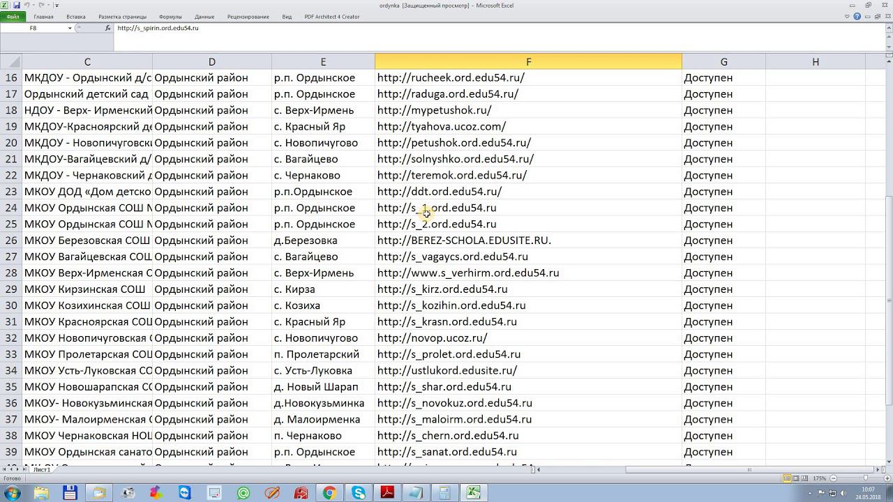Click the Insert Function fx button
Image resolution: width=893 pixels, height=502 pixels.
click(x=107, y=28)
